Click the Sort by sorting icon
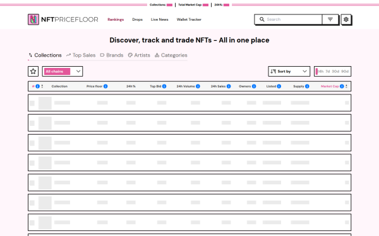 [273, 71]
